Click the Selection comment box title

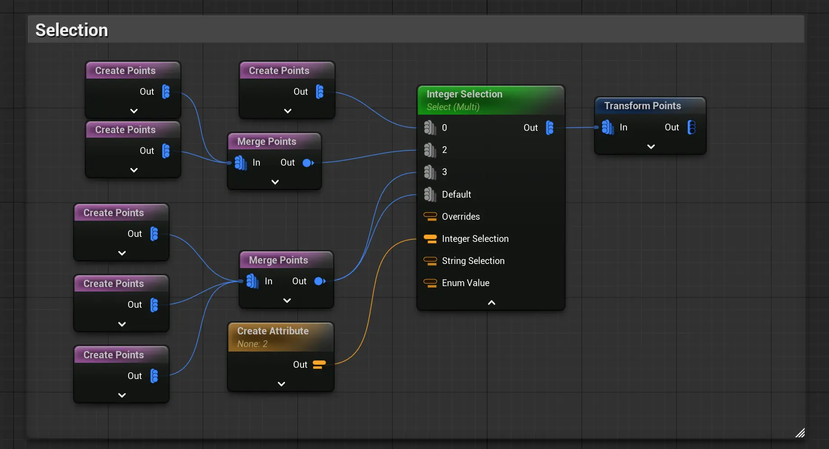(72, 30)
